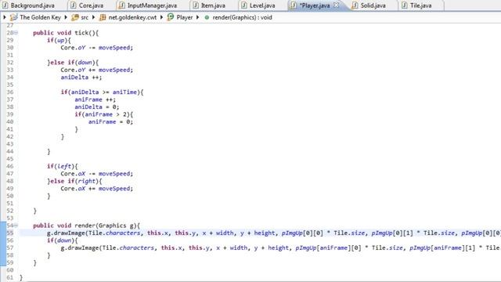501x282 pixels.
Task: Click line number 55 in the gutter
Action: 10,233
